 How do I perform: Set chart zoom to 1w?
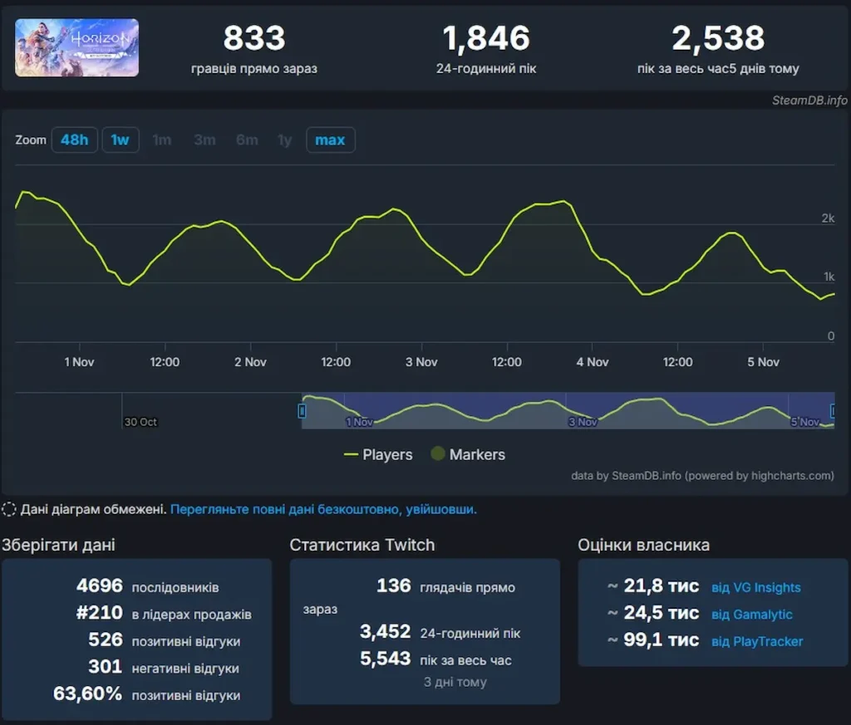[120, 140]
